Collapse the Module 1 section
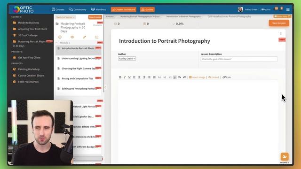The width and height of the screenshot is (301, 169). pos(56,43)
